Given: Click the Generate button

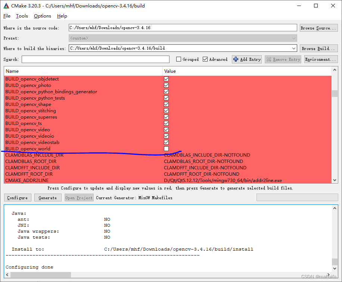Looking at the screenshot, I should pos(48,198).
